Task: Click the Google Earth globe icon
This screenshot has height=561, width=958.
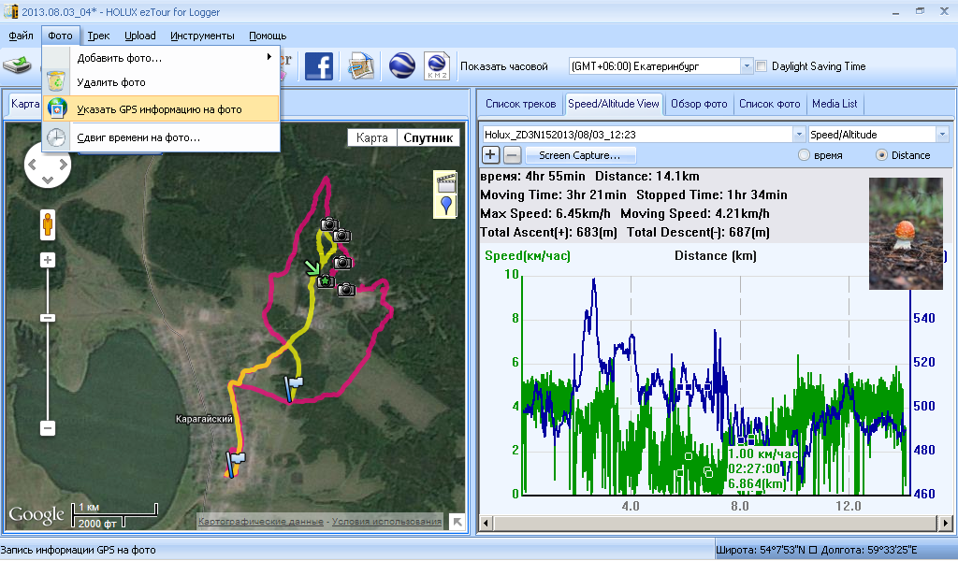Action: point(401,66)
